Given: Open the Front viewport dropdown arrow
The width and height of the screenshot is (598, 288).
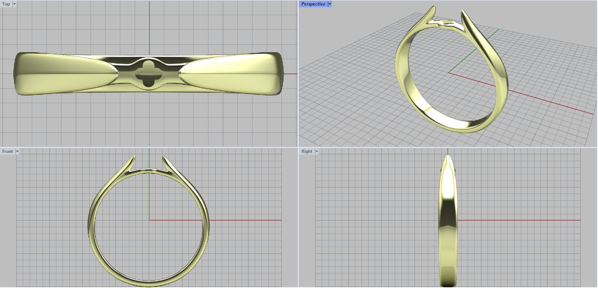Looking at the screenshot, I should [17, 151].
